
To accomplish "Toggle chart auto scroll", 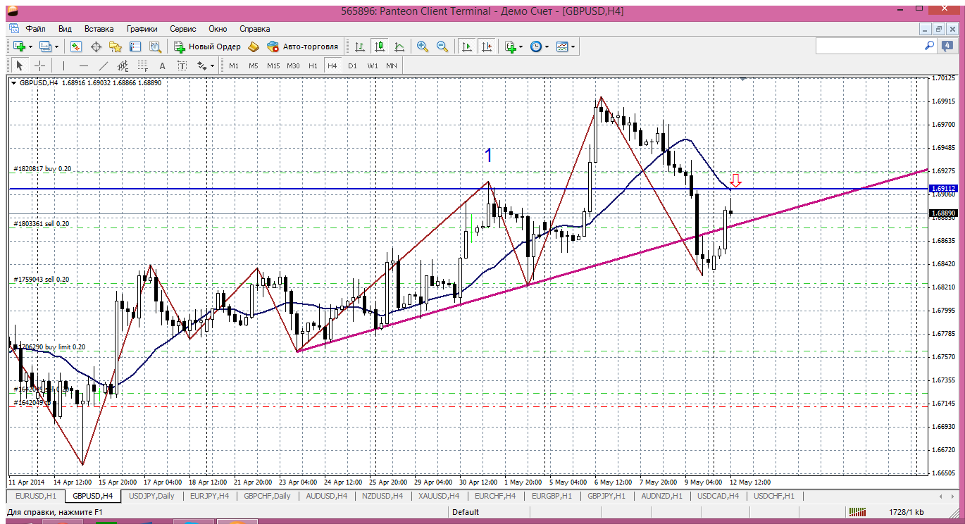I will [x=466, y=46].
